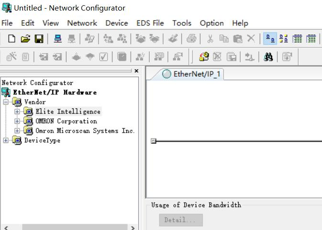Viewport: 322px width, 230px height.
Task: Toggle the large icons view mode
Action: [270, 39]
